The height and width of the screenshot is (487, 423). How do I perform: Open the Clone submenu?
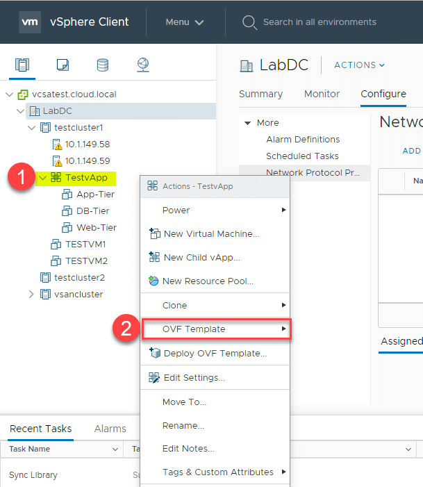tap(215, 305)
